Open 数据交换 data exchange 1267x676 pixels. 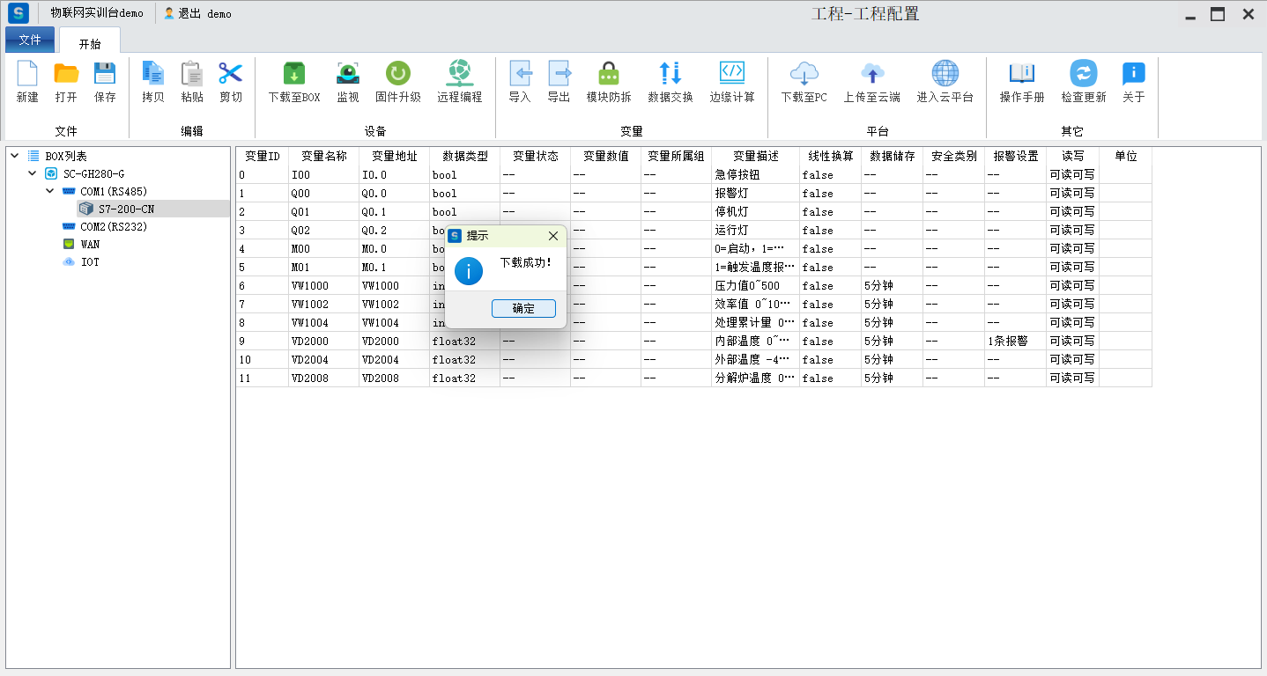tap(670, 74)
